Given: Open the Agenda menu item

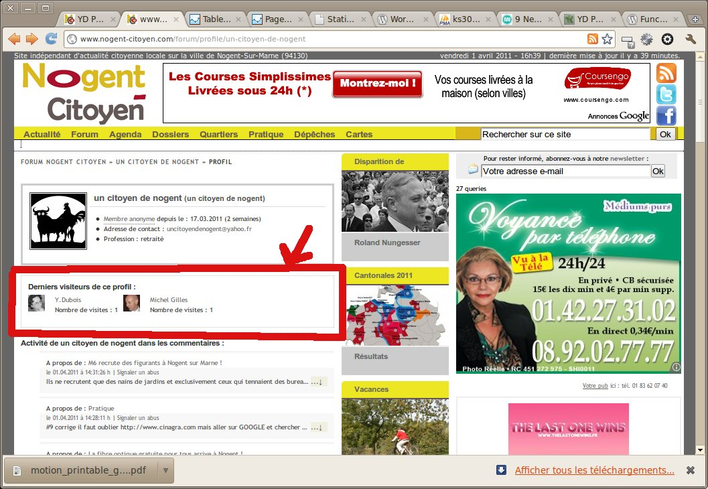Looking at the screenshot, I should tap(125, 134).
